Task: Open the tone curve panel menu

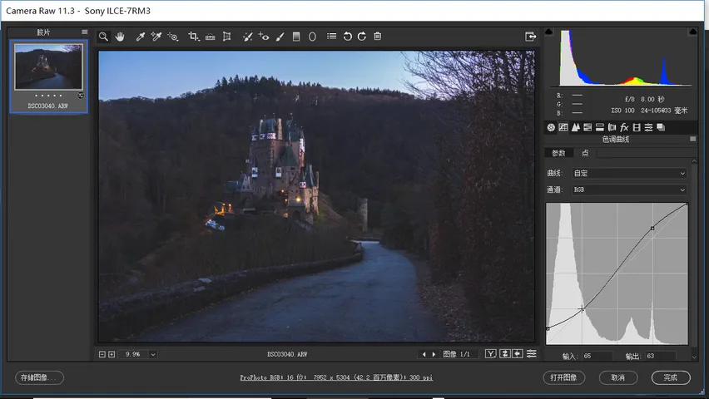Action: (x=692, y=139)
